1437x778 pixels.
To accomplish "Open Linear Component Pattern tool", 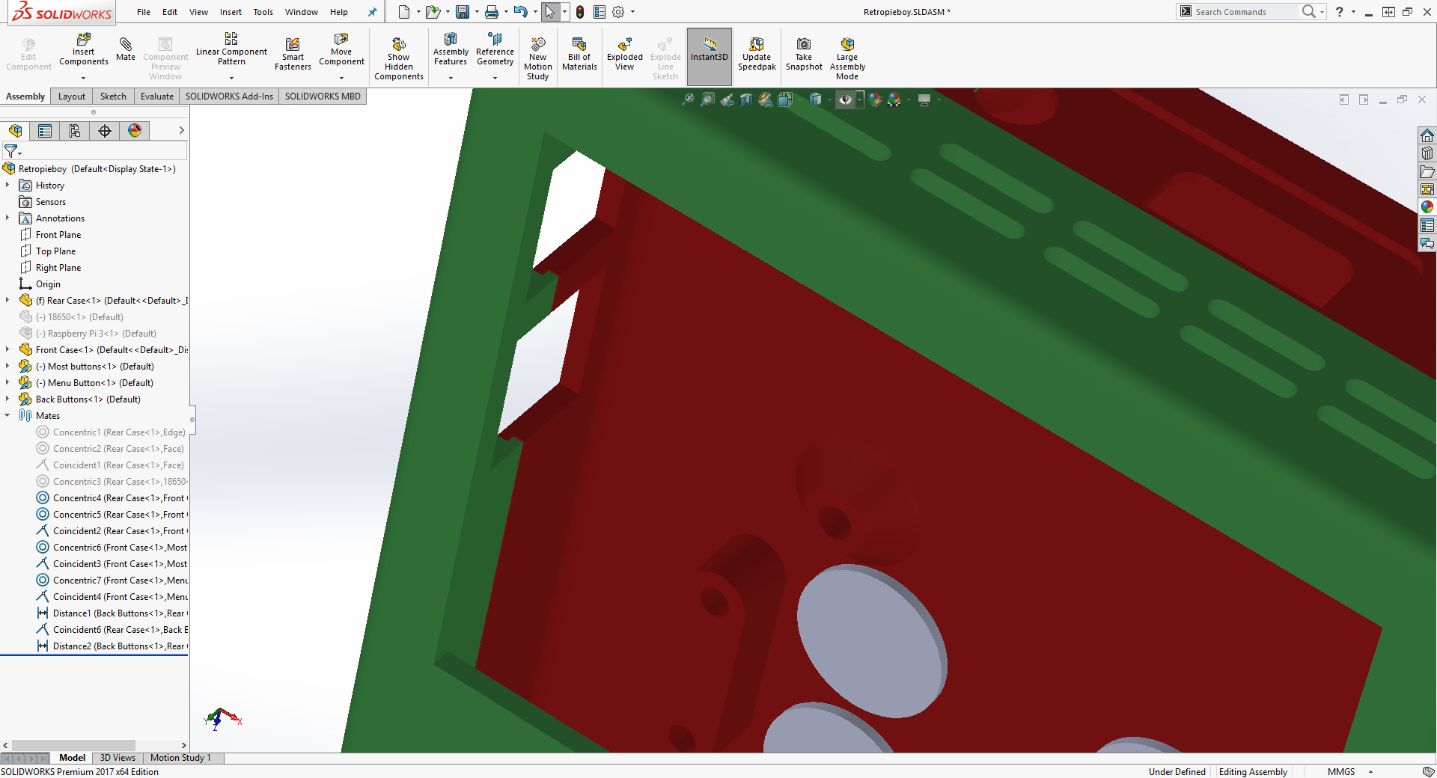I will tap(231, 49).
